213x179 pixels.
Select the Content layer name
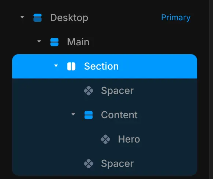tap(119, 115)
